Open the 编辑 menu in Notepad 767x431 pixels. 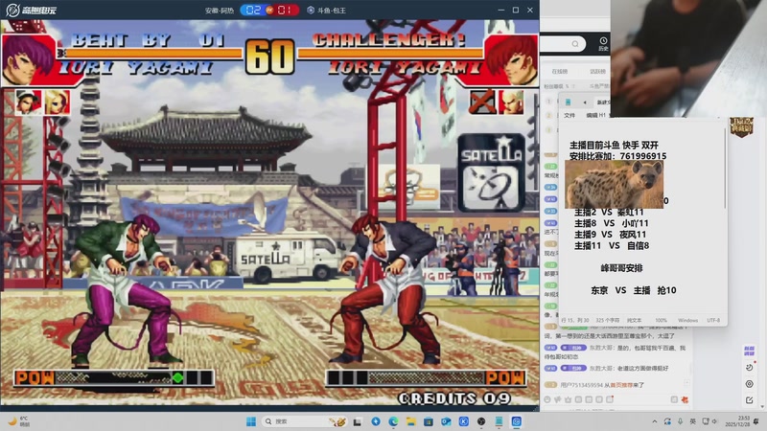(592, 114)
